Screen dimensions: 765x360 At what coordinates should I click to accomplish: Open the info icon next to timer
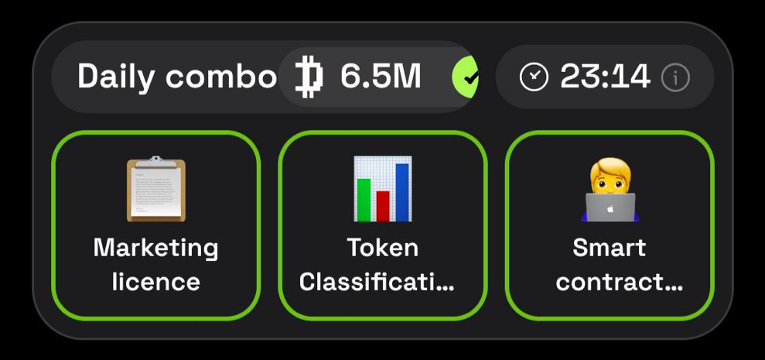(676, 77)
